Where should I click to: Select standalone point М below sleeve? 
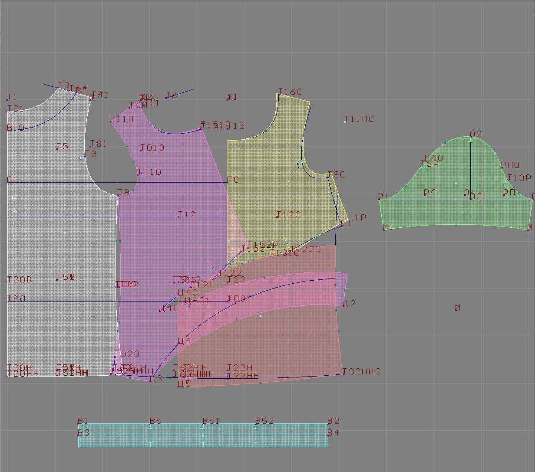(456, 310)
